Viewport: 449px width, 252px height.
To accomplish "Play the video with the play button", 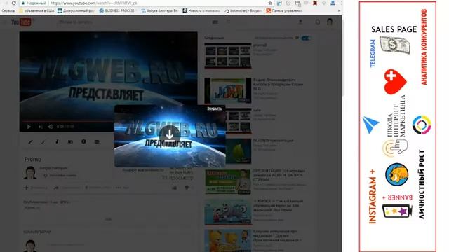I will point(29,127).
